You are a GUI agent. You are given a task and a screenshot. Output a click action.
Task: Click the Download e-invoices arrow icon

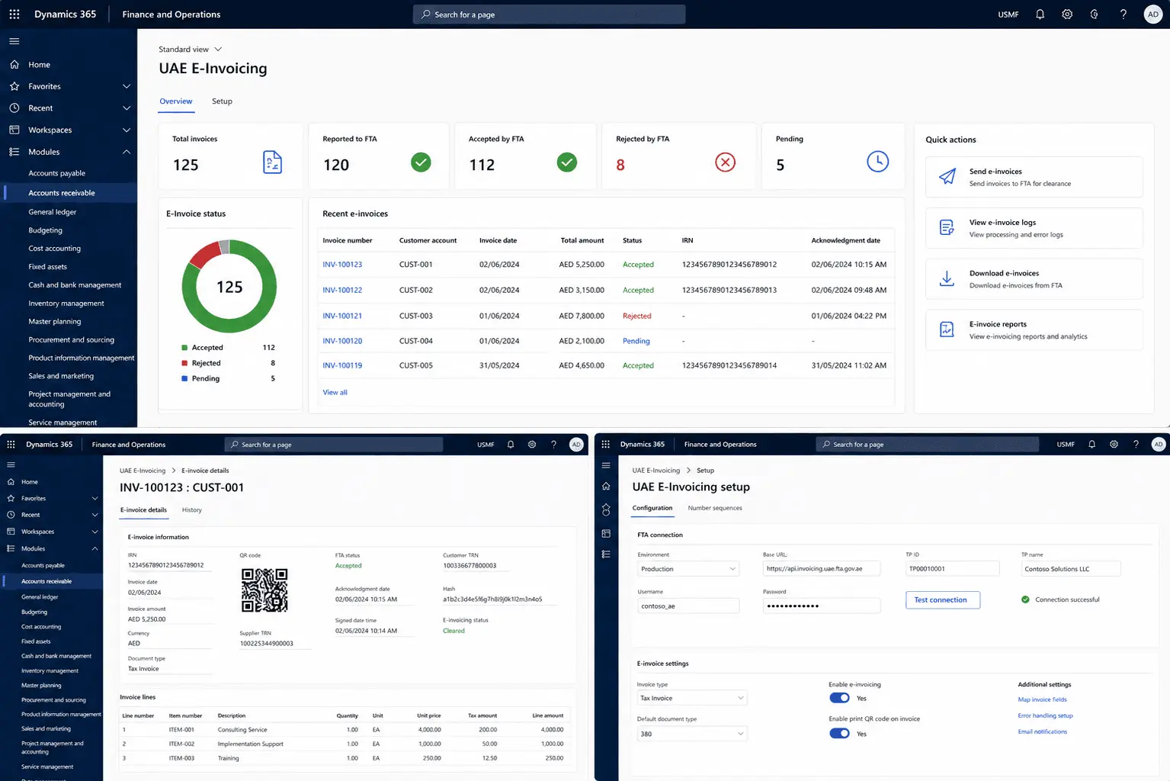[x=947, y=278]
